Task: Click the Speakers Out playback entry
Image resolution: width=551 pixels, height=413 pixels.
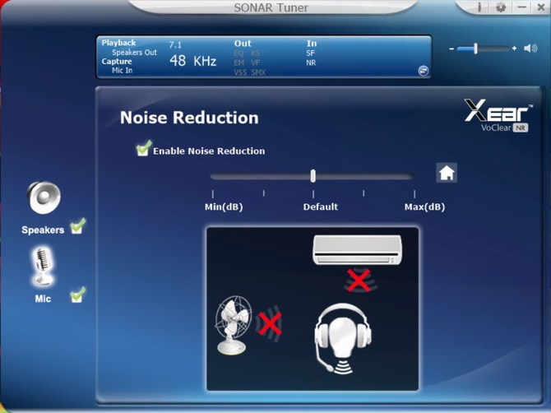Action: click(134, 53)
